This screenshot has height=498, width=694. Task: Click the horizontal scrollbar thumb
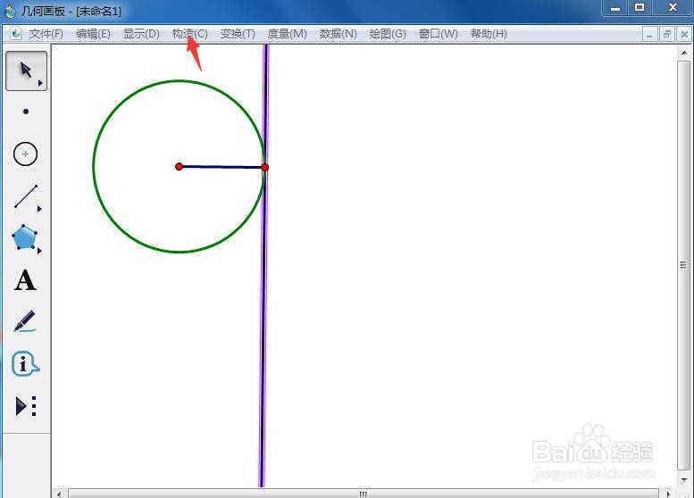point(363,494)
